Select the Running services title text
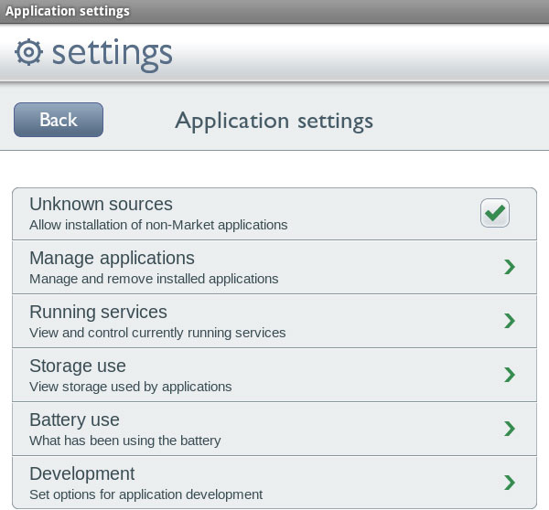This screenshot has height=510, width=549. [98, 312]
